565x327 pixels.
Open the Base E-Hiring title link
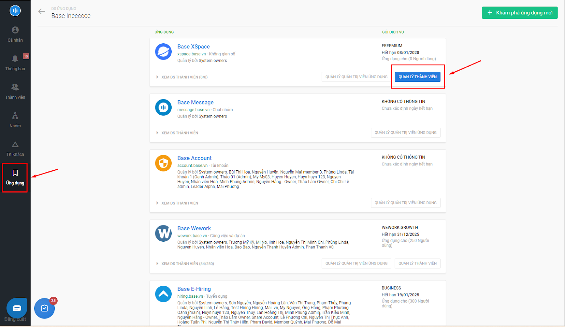[x=194, y=289]
